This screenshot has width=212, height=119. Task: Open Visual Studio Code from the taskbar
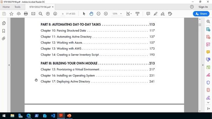[x=53, y=116]
